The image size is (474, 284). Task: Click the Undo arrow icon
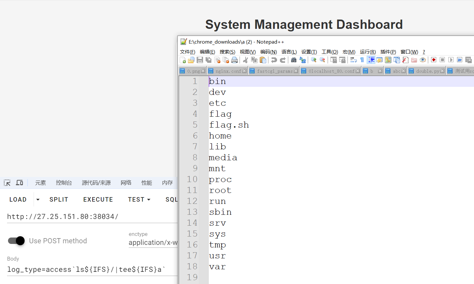274,60
